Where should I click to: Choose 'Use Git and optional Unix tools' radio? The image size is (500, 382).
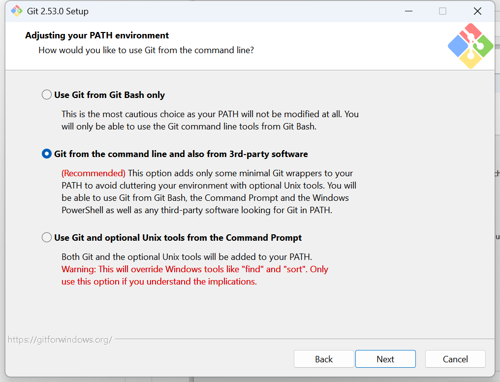pos(47,238)
